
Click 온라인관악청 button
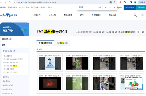click(x=130, y=8)
